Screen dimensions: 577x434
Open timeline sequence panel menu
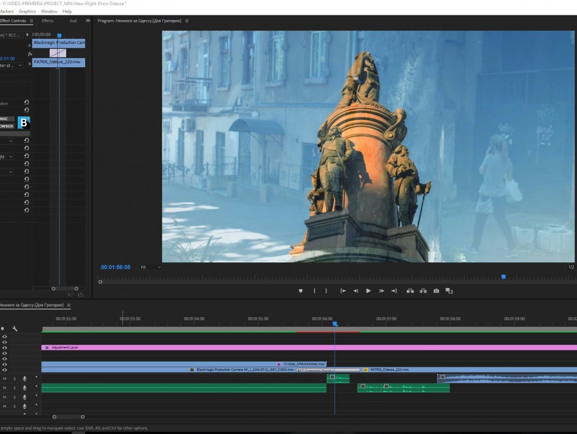(x=69, y=305)
